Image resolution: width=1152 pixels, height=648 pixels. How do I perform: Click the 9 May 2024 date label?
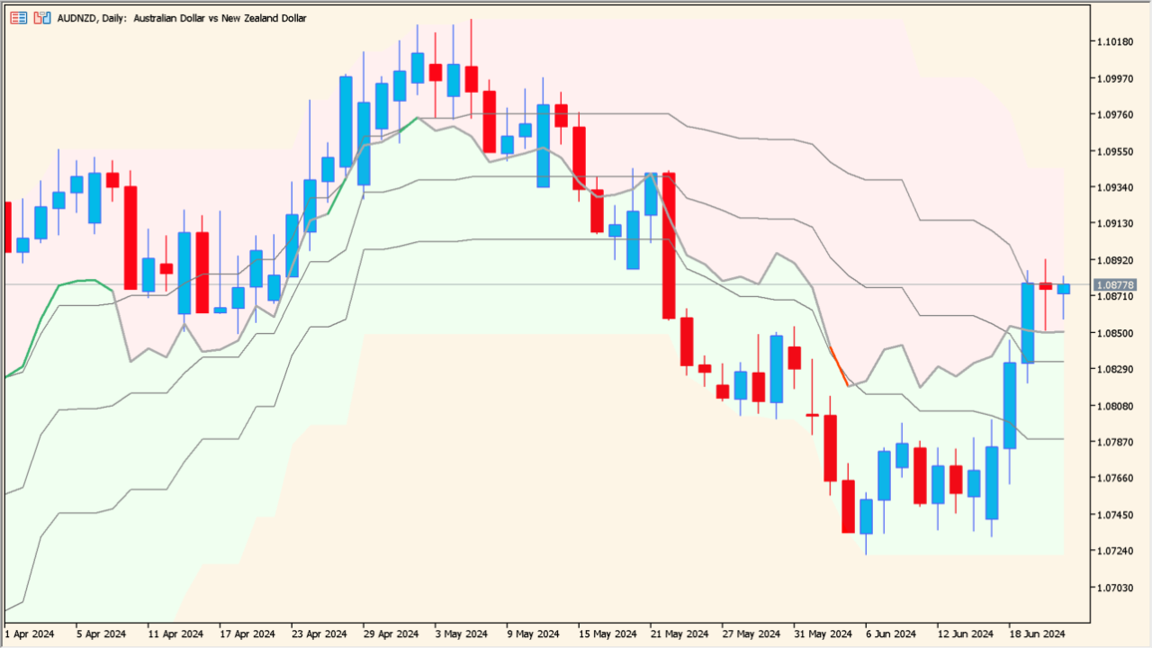pyautogui.click(x=535, y=634)
